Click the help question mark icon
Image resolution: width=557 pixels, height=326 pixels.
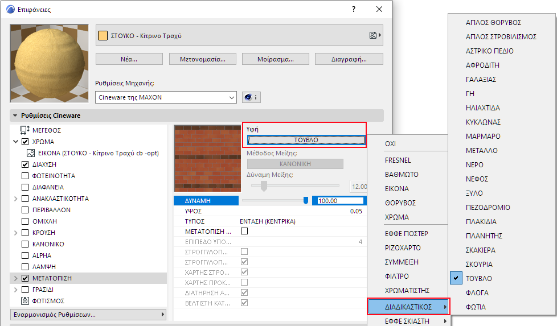pyautogui.click(x=354, y=9)
